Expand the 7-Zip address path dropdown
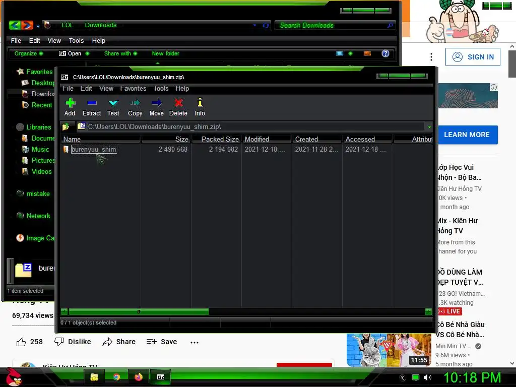This screenshot has width=516, height=387. (429, 126)
